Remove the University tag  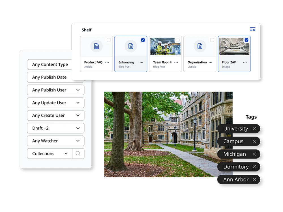click(254, 129)
